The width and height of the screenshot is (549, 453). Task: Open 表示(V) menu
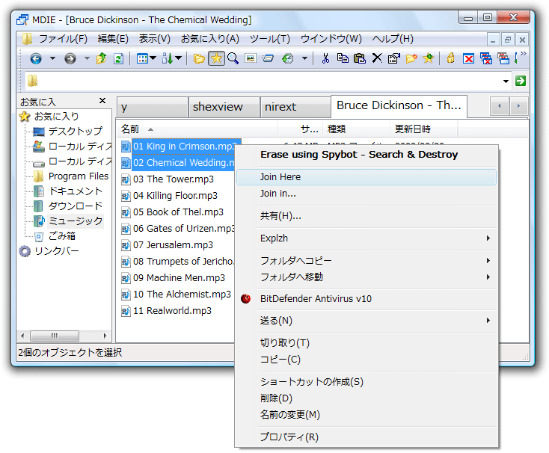(154, 39)
